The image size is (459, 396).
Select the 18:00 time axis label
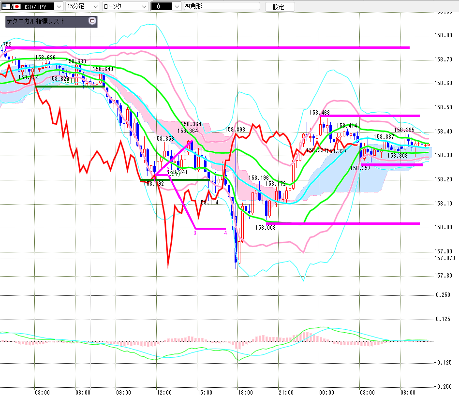click(x=245, y=393)
